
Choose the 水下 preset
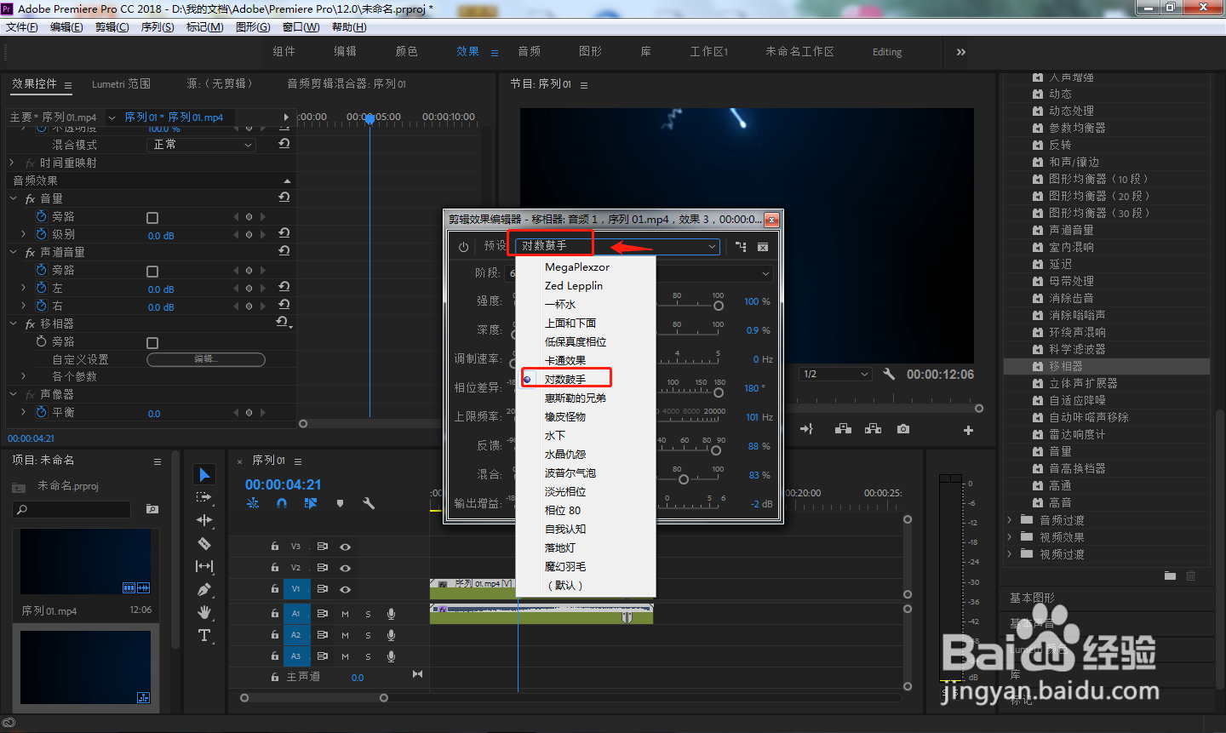[x=555, y=435]
